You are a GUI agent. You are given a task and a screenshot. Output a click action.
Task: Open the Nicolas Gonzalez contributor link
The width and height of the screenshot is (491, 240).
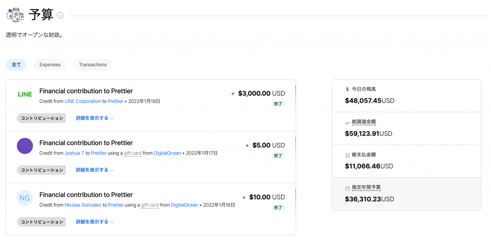point(82,205)
